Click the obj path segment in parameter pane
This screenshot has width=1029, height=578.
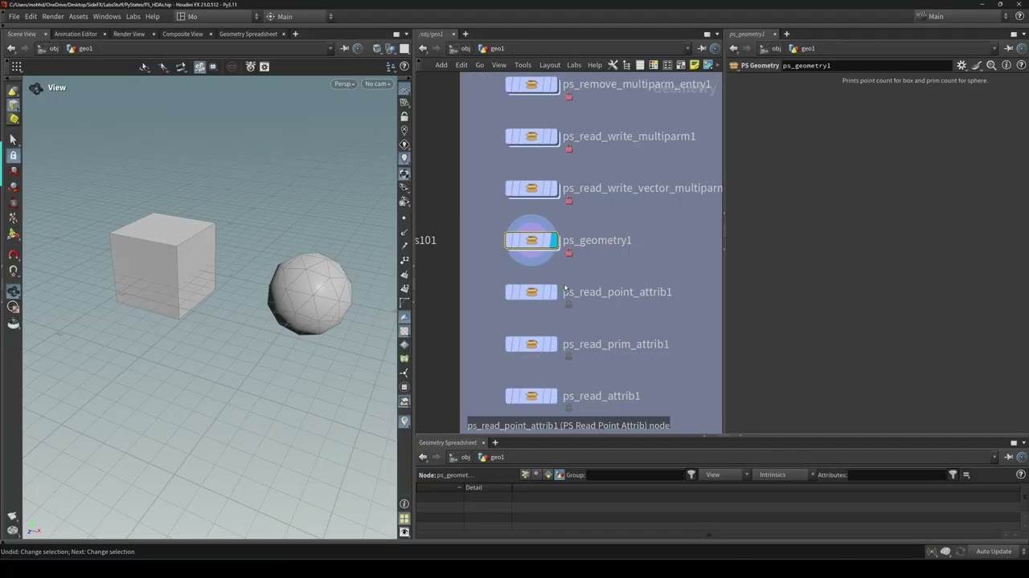(x=771, y=48)
